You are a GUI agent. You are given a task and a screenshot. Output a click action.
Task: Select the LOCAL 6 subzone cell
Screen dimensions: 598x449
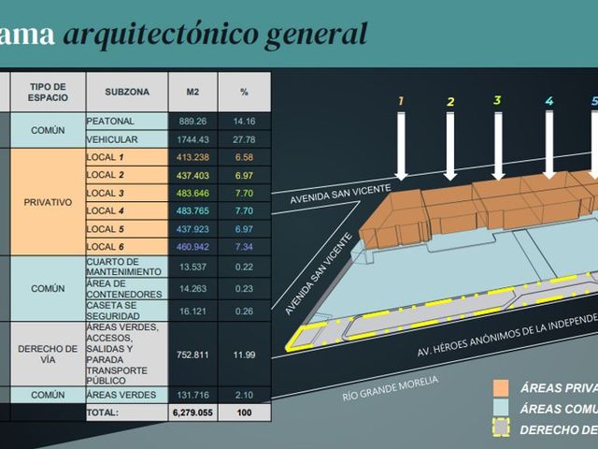pos(127,247)
